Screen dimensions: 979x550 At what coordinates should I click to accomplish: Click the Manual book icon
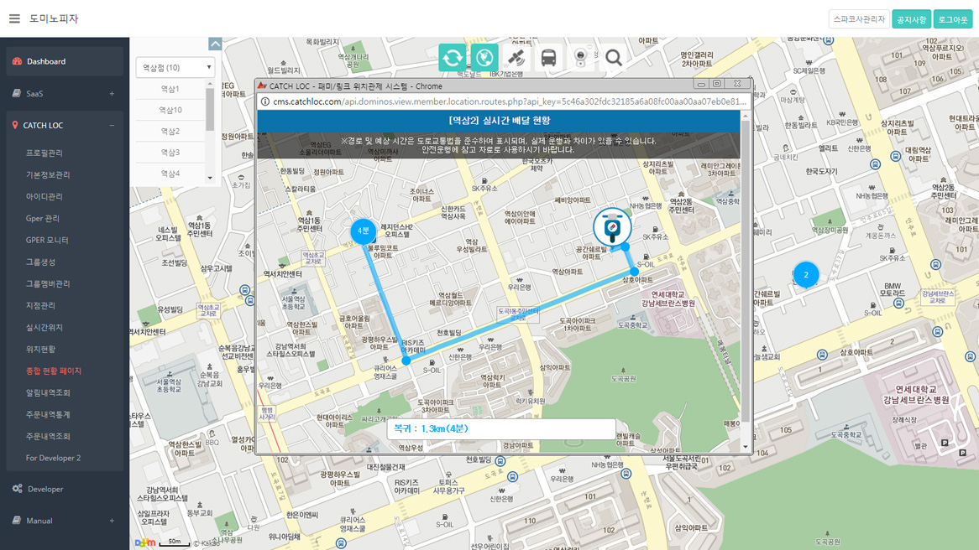coord(17,521)
